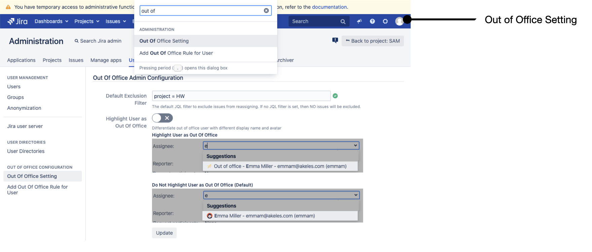This screenshot has width=592, height=252.
Task: Open the documentation link
Action: tap(329, 7)
